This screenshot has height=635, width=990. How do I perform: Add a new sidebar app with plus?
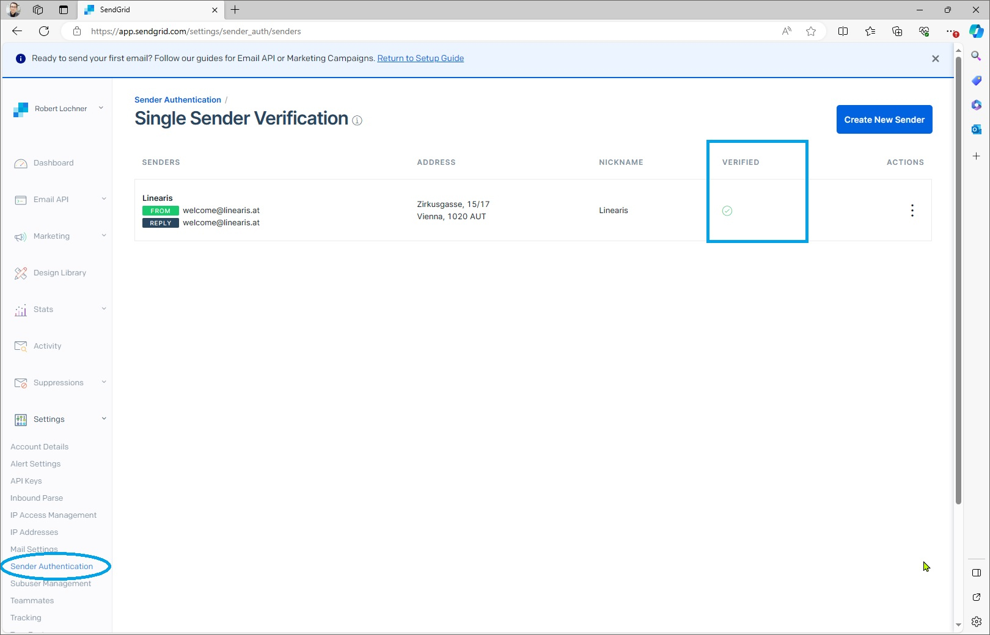click(x=977, y=156)
